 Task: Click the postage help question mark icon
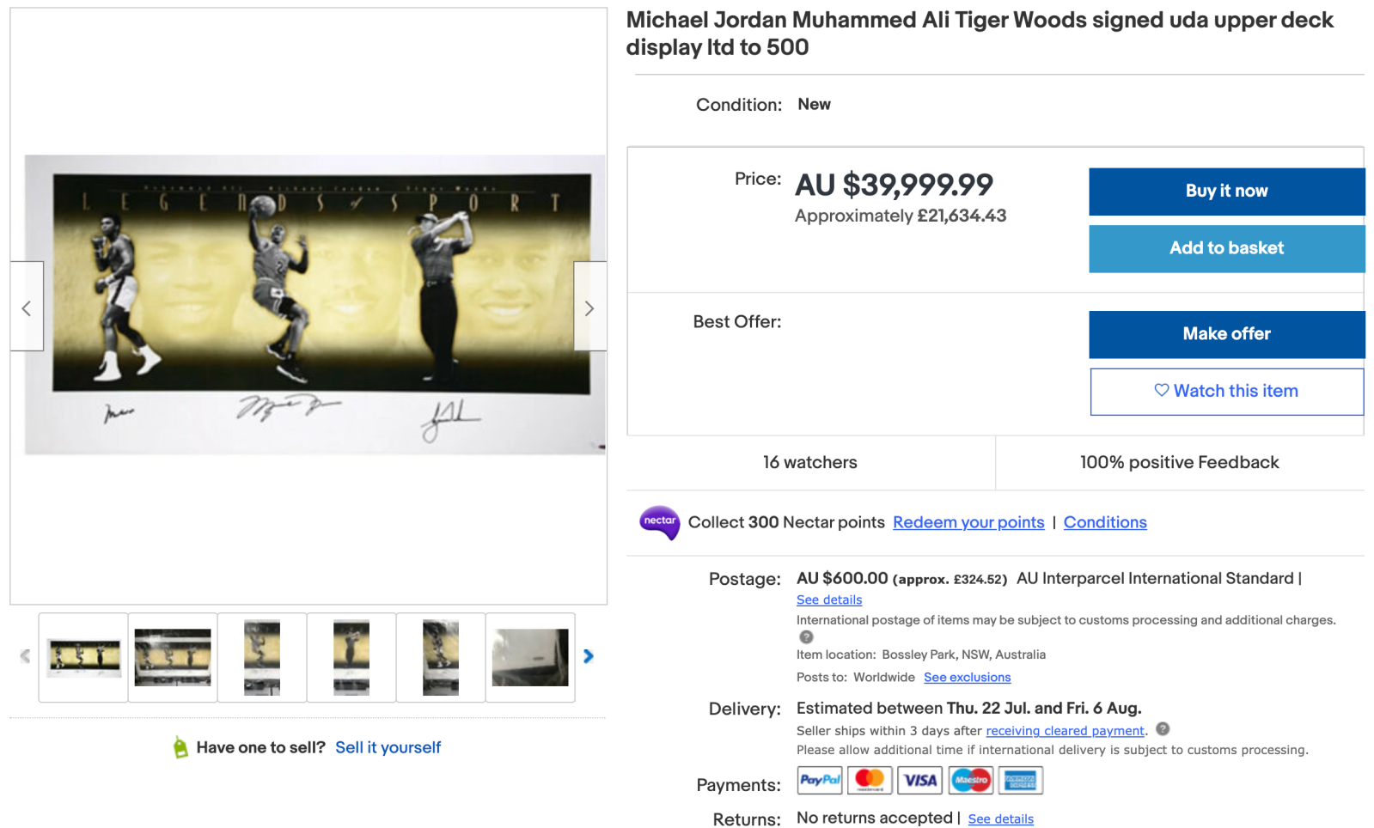806,637
